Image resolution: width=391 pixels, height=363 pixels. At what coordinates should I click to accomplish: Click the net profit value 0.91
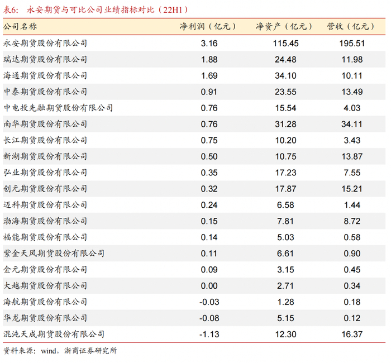(209, 92)
